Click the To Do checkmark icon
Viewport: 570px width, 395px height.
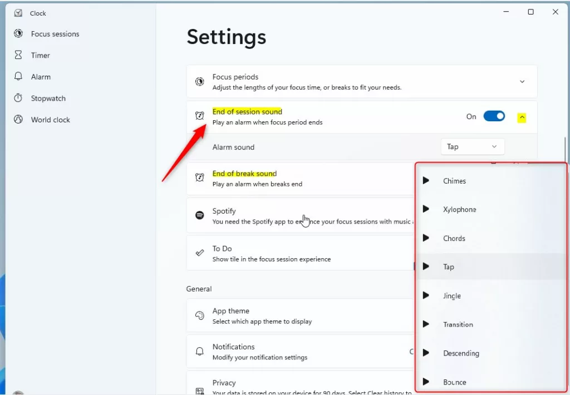pos(199,253)
